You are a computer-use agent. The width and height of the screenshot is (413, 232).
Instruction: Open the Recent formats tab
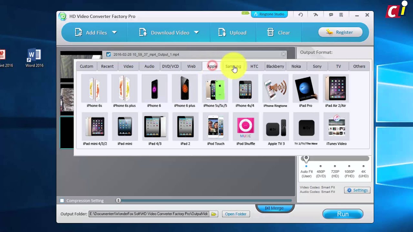point(107,66)
